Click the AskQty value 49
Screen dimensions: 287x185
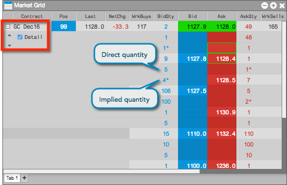point(249,27)
